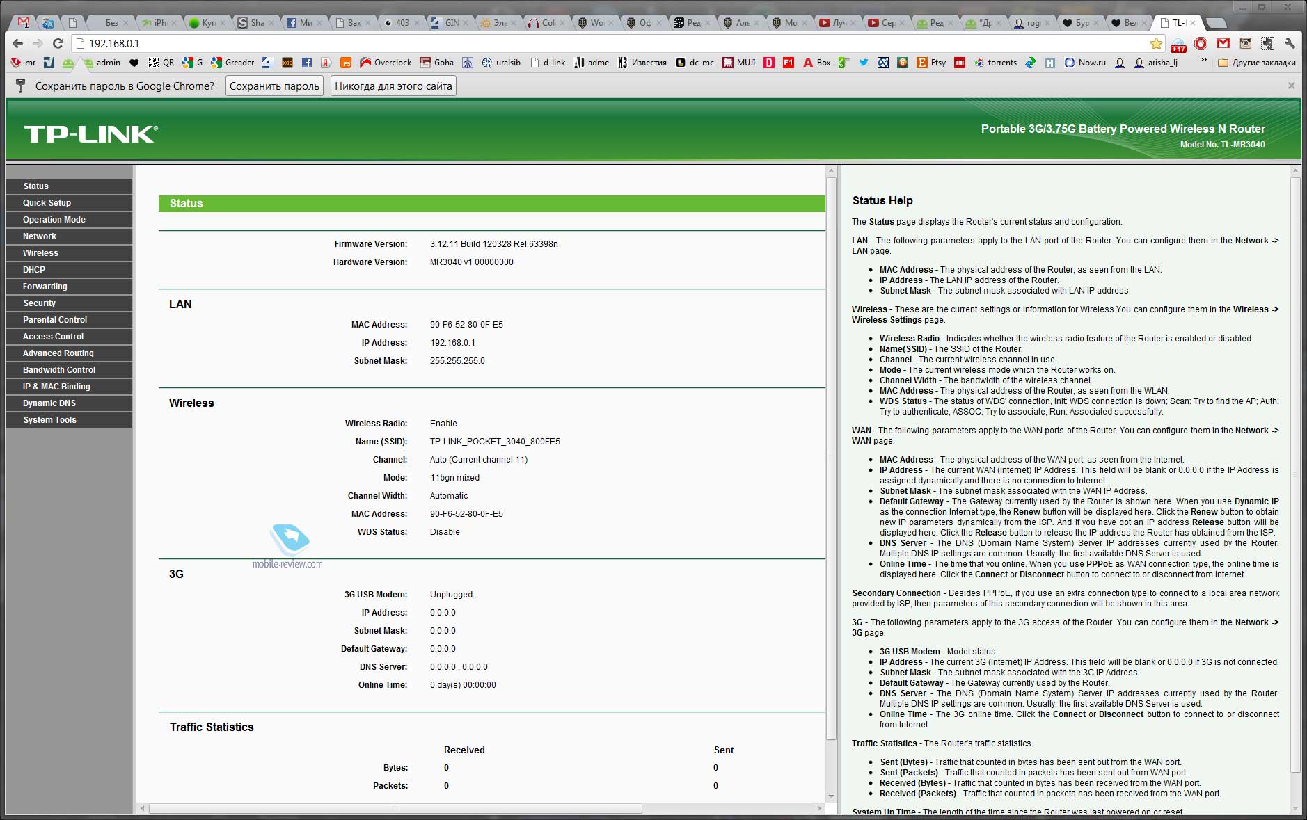Close the TL- router tab
Screen dimensions: 1307x820
tap(1192, 23)
